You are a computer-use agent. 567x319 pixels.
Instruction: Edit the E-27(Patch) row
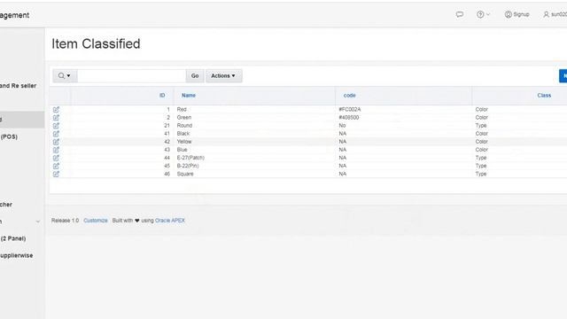[x=56, y=158]
